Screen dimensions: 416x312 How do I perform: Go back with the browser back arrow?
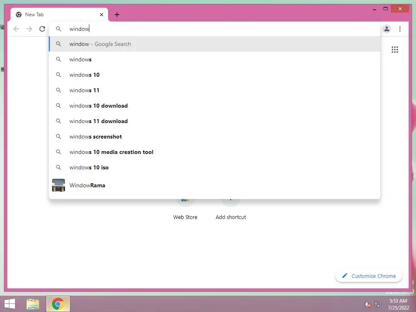coord(16,29)
